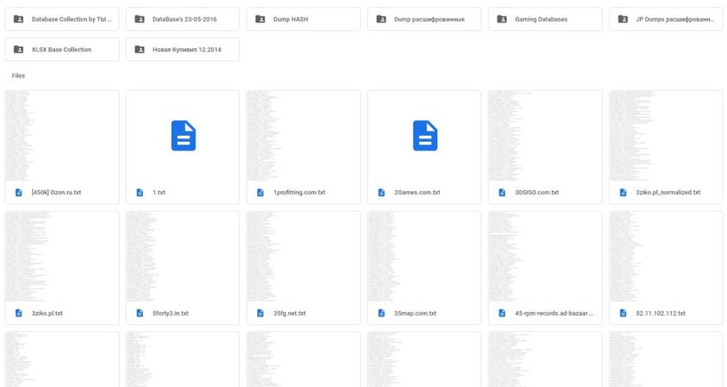Viewport: 727px width, 387px height.
Task: Select the large document preview of 2Games.com.txt
Action: (x=425, y=136)
